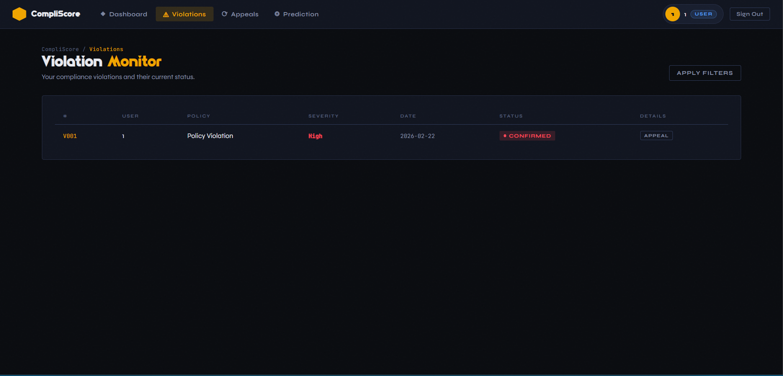Click the warning triangle icon on Violations
The image size is (783, 376).
[x=166, y=15]
